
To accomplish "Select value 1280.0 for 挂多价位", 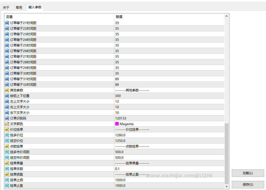I will [x=120, y=135].
